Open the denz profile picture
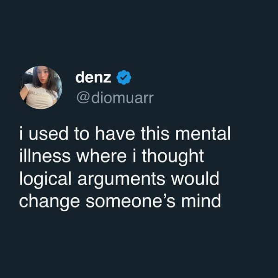 tap(41, 87)
